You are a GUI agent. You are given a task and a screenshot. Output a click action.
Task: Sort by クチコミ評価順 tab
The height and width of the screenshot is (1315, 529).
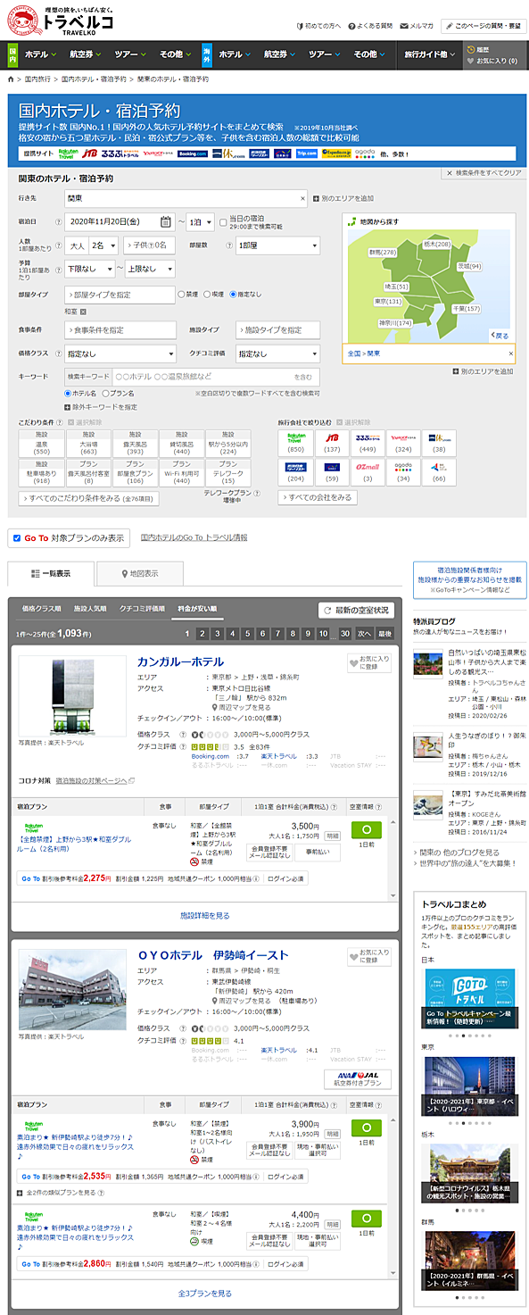tap(143, 609)
